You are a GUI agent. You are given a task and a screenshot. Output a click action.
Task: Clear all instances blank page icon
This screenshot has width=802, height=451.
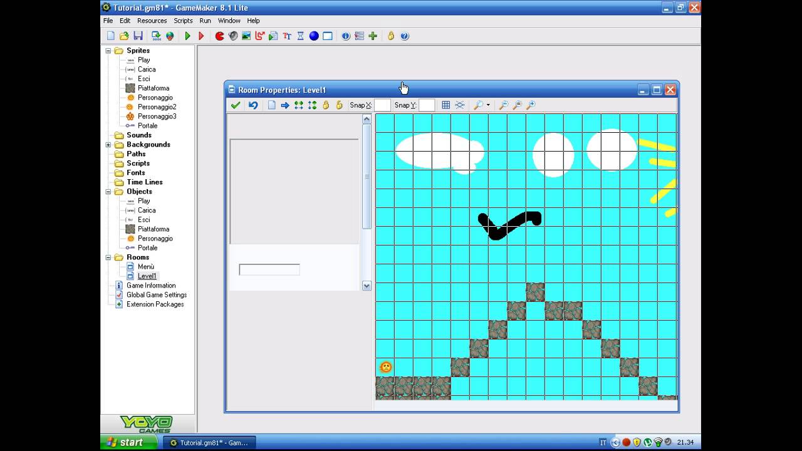pyautogui.click(x=271, y=105)
